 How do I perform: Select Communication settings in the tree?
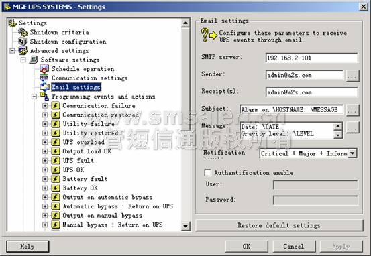(90, 78)
